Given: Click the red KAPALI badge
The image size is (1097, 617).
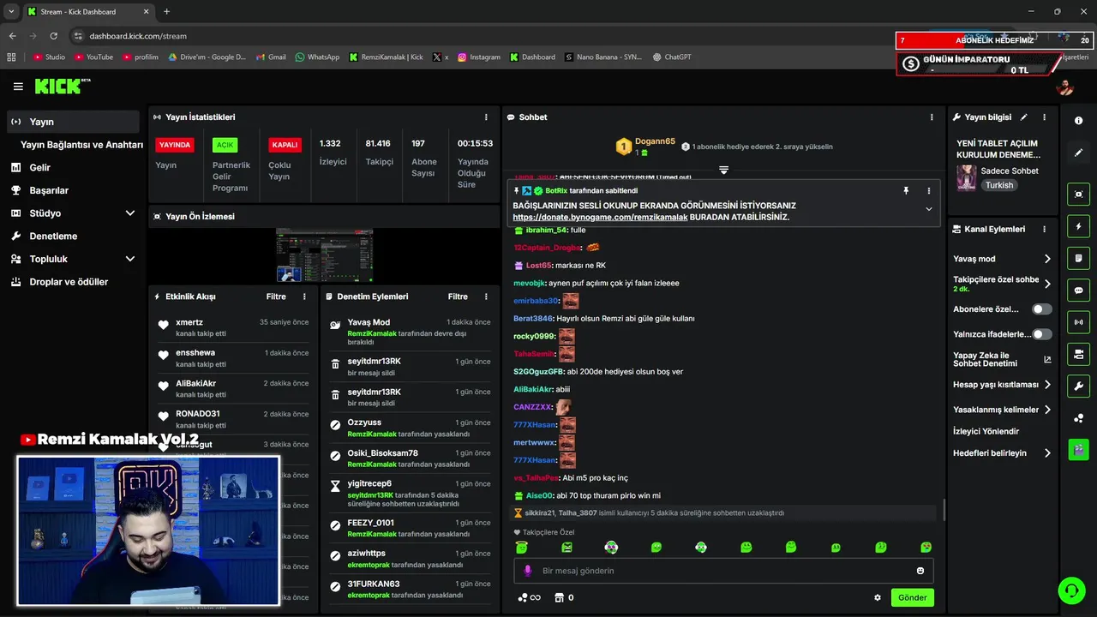Looking at the screenshot, I should coord(285,145).
